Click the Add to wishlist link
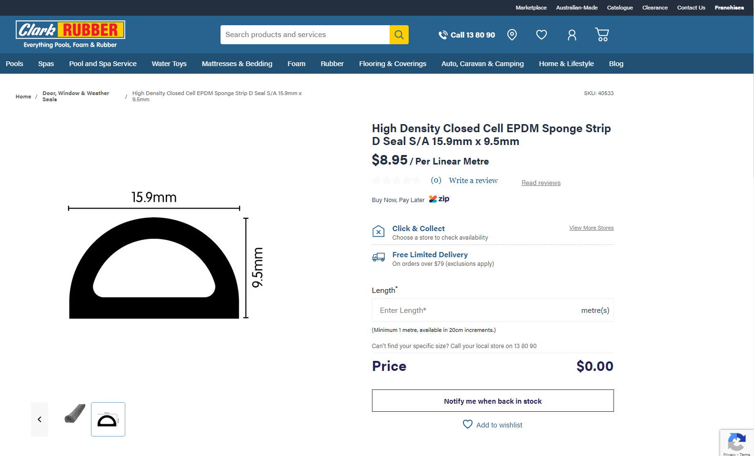Viewport: 754px width, 456px height. coord(499,425)
